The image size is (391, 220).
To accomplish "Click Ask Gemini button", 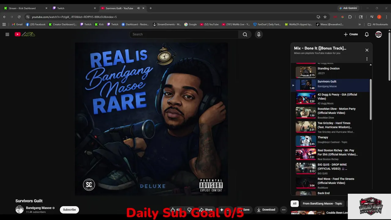I will pyautogui.click(x=348, y=8).
